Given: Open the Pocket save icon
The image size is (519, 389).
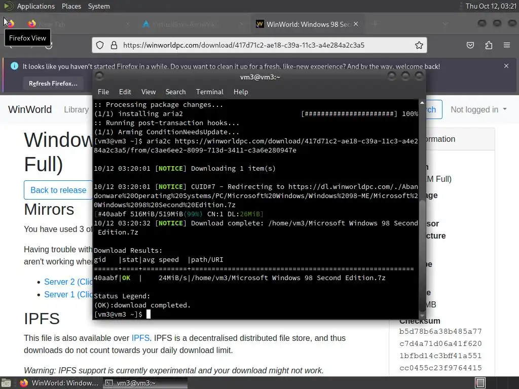Looking at the screenshot, I should (x=470, y=45).
